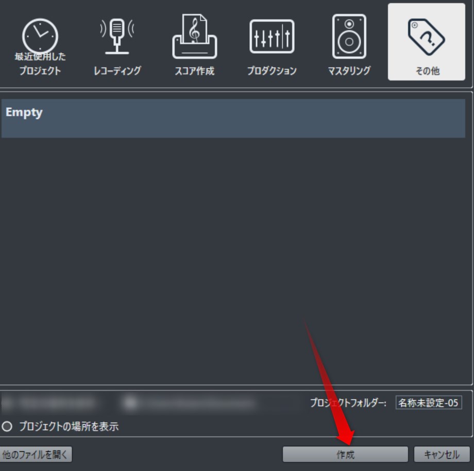474x471 pixels.
Task: Select the mixer faders Production icon
Action: 272,36
